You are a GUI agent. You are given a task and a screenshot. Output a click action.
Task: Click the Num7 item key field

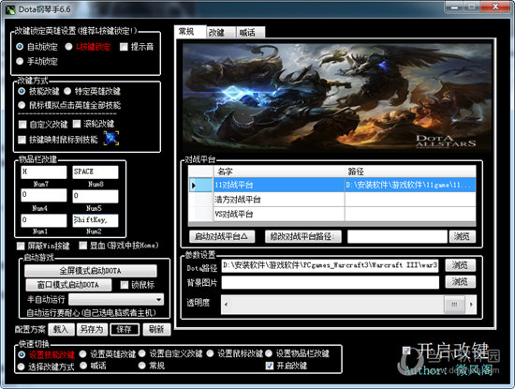point(44,172)
